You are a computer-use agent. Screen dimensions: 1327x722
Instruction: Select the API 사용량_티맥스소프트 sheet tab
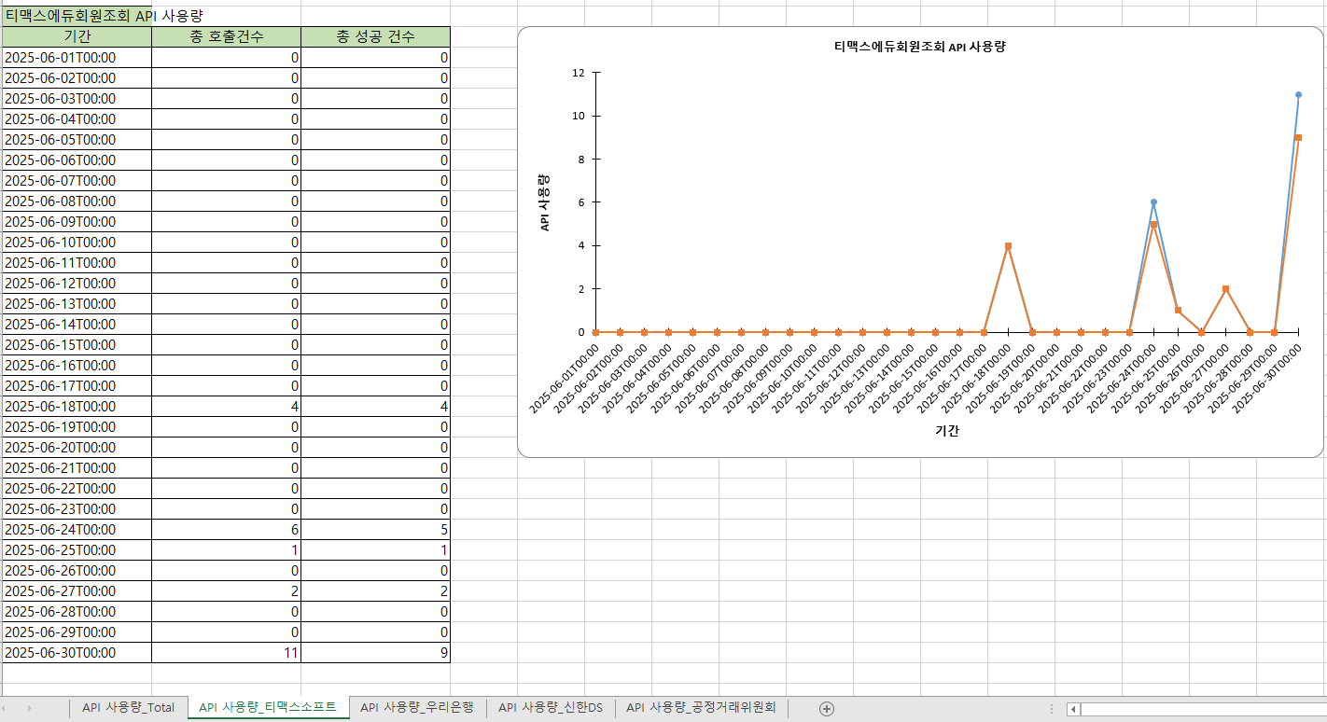click(268, 708)
